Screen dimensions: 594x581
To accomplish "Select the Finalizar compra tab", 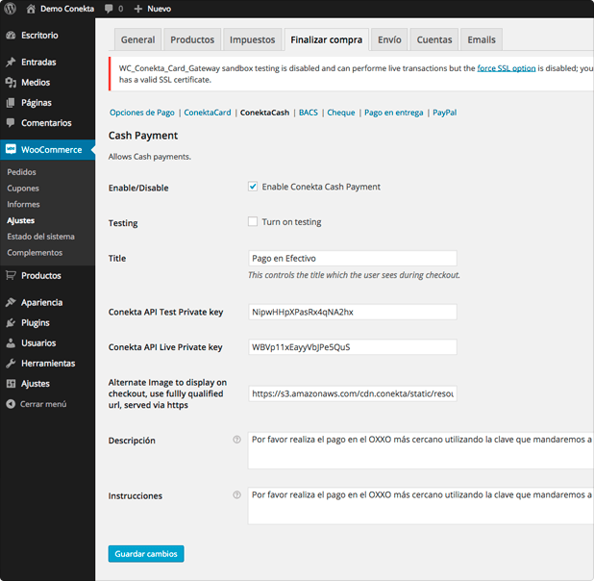I will coord(327,39).
